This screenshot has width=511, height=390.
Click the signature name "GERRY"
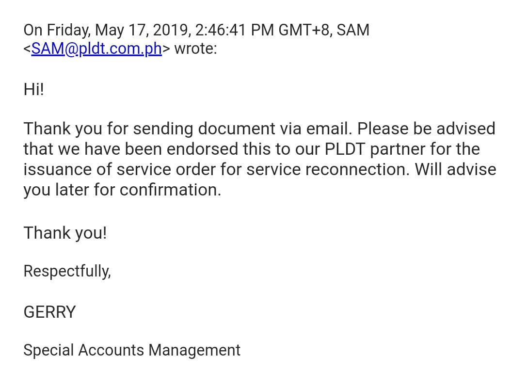point(49,312)
